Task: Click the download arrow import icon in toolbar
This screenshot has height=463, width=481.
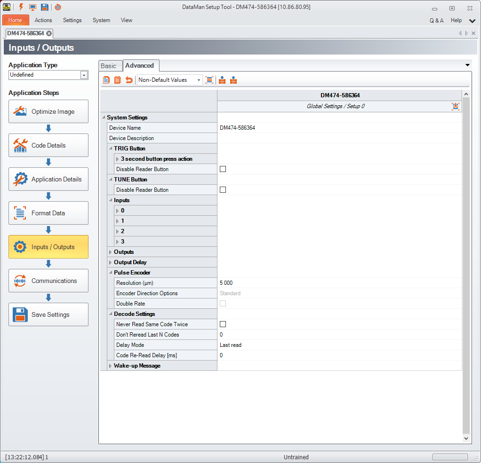Action: pos(222,80)
